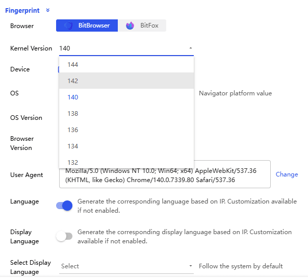The height and width of the screenshot is (278, 308).
Task: Choose kernel version 136
Action: point(126,130)
